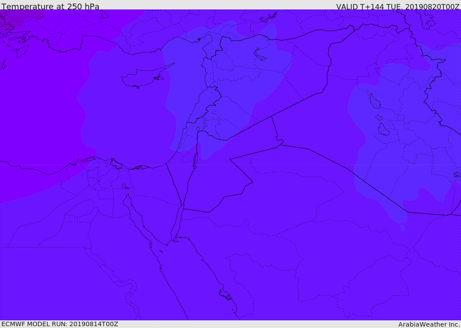Click the island of Cyprus on the map
This screenshot has width=461, height=328.
144,77
